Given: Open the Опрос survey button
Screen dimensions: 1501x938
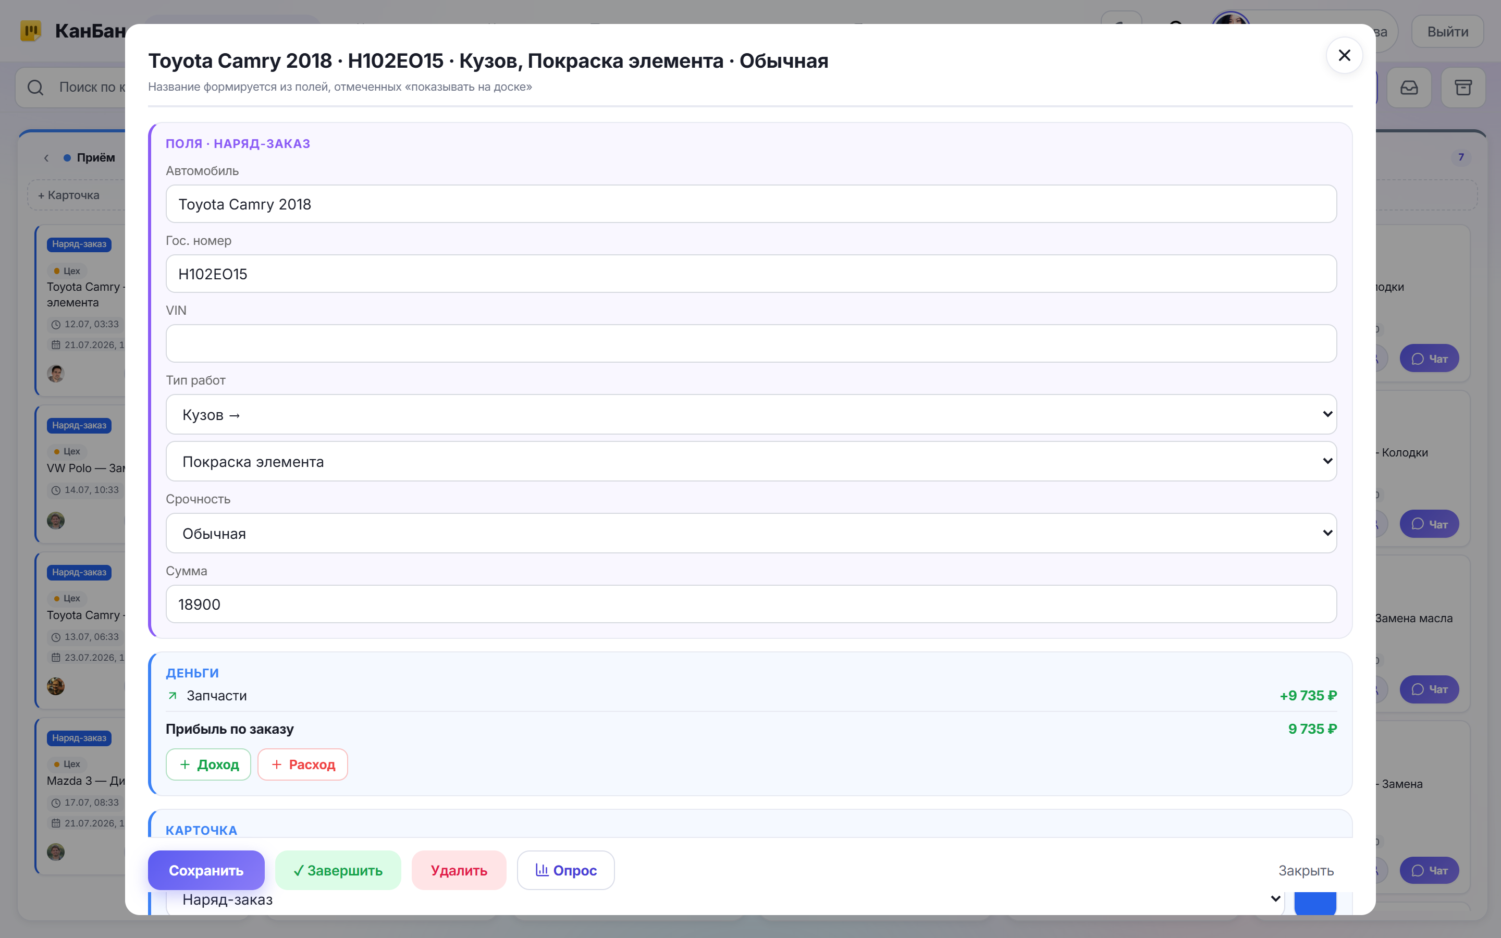Looking at the screenshot, I should coord(565,870).
